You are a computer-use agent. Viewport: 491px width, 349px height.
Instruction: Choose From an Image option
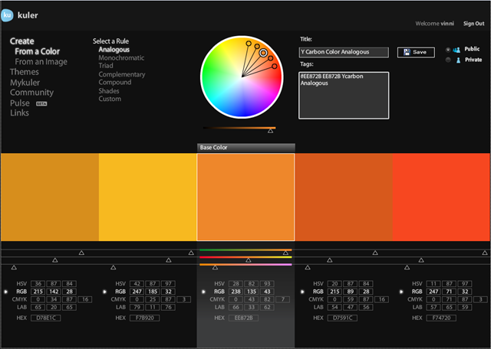tap(41, 62)
